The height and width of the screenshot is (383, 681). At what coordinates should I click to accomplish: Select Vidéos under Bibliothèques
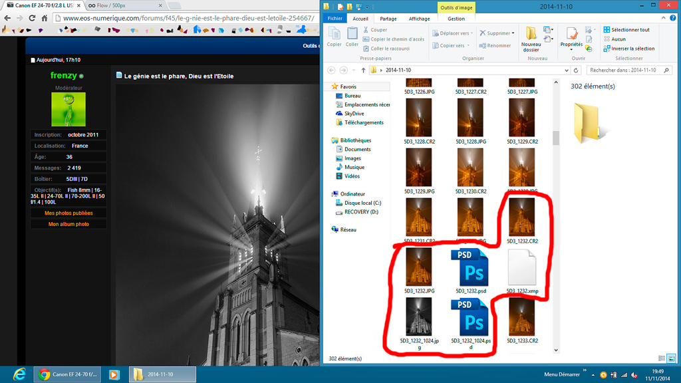tap(348, 176)
